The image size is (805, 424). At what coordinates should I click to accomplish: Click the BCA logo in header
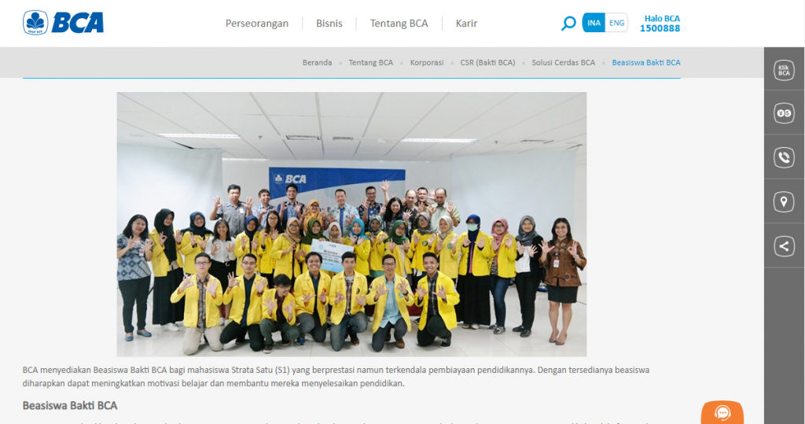point(64,23)
